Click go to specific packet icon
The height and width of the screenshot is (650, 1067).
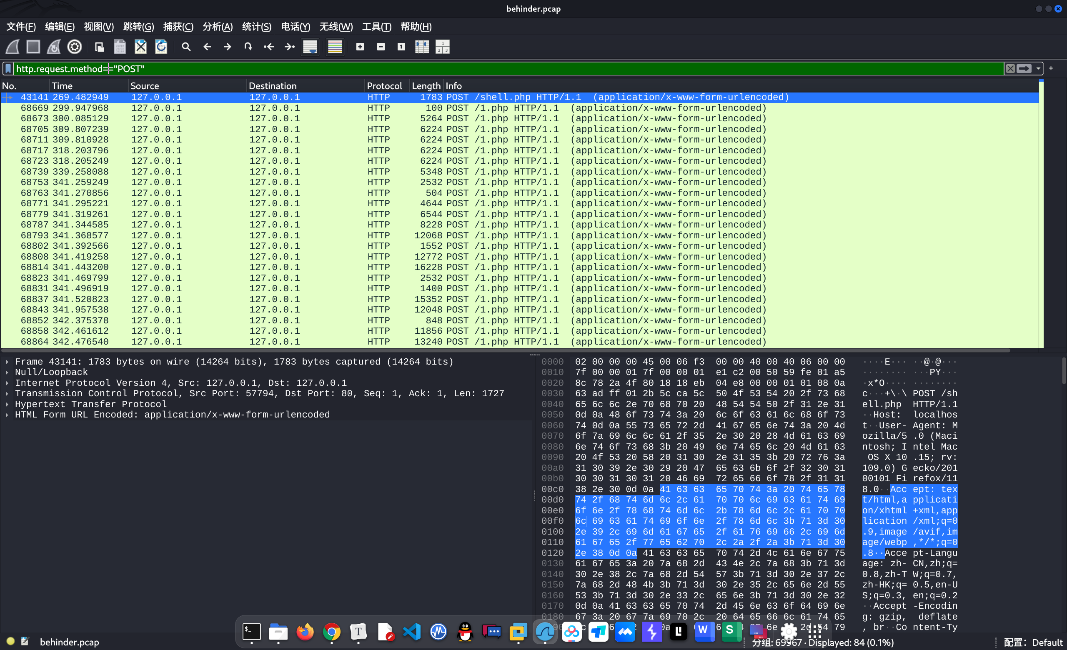coord(248,47)
